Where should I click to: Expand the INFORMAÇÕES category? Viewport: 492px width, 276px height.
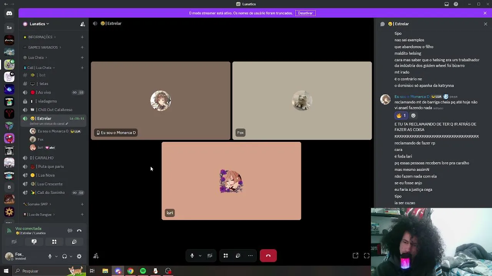pyautogui.click(x=40, y=37)
